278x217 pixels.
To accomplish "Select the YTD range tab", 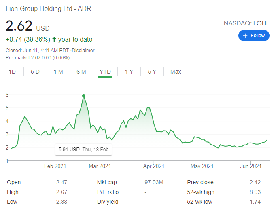I will (105, 72).
